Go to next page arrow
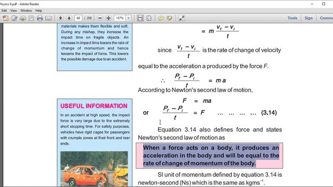 tap(69, 18)
